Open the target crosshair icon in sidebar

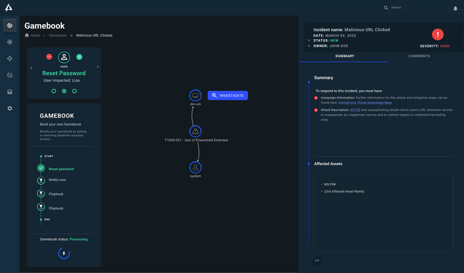(x=10, y=42)
